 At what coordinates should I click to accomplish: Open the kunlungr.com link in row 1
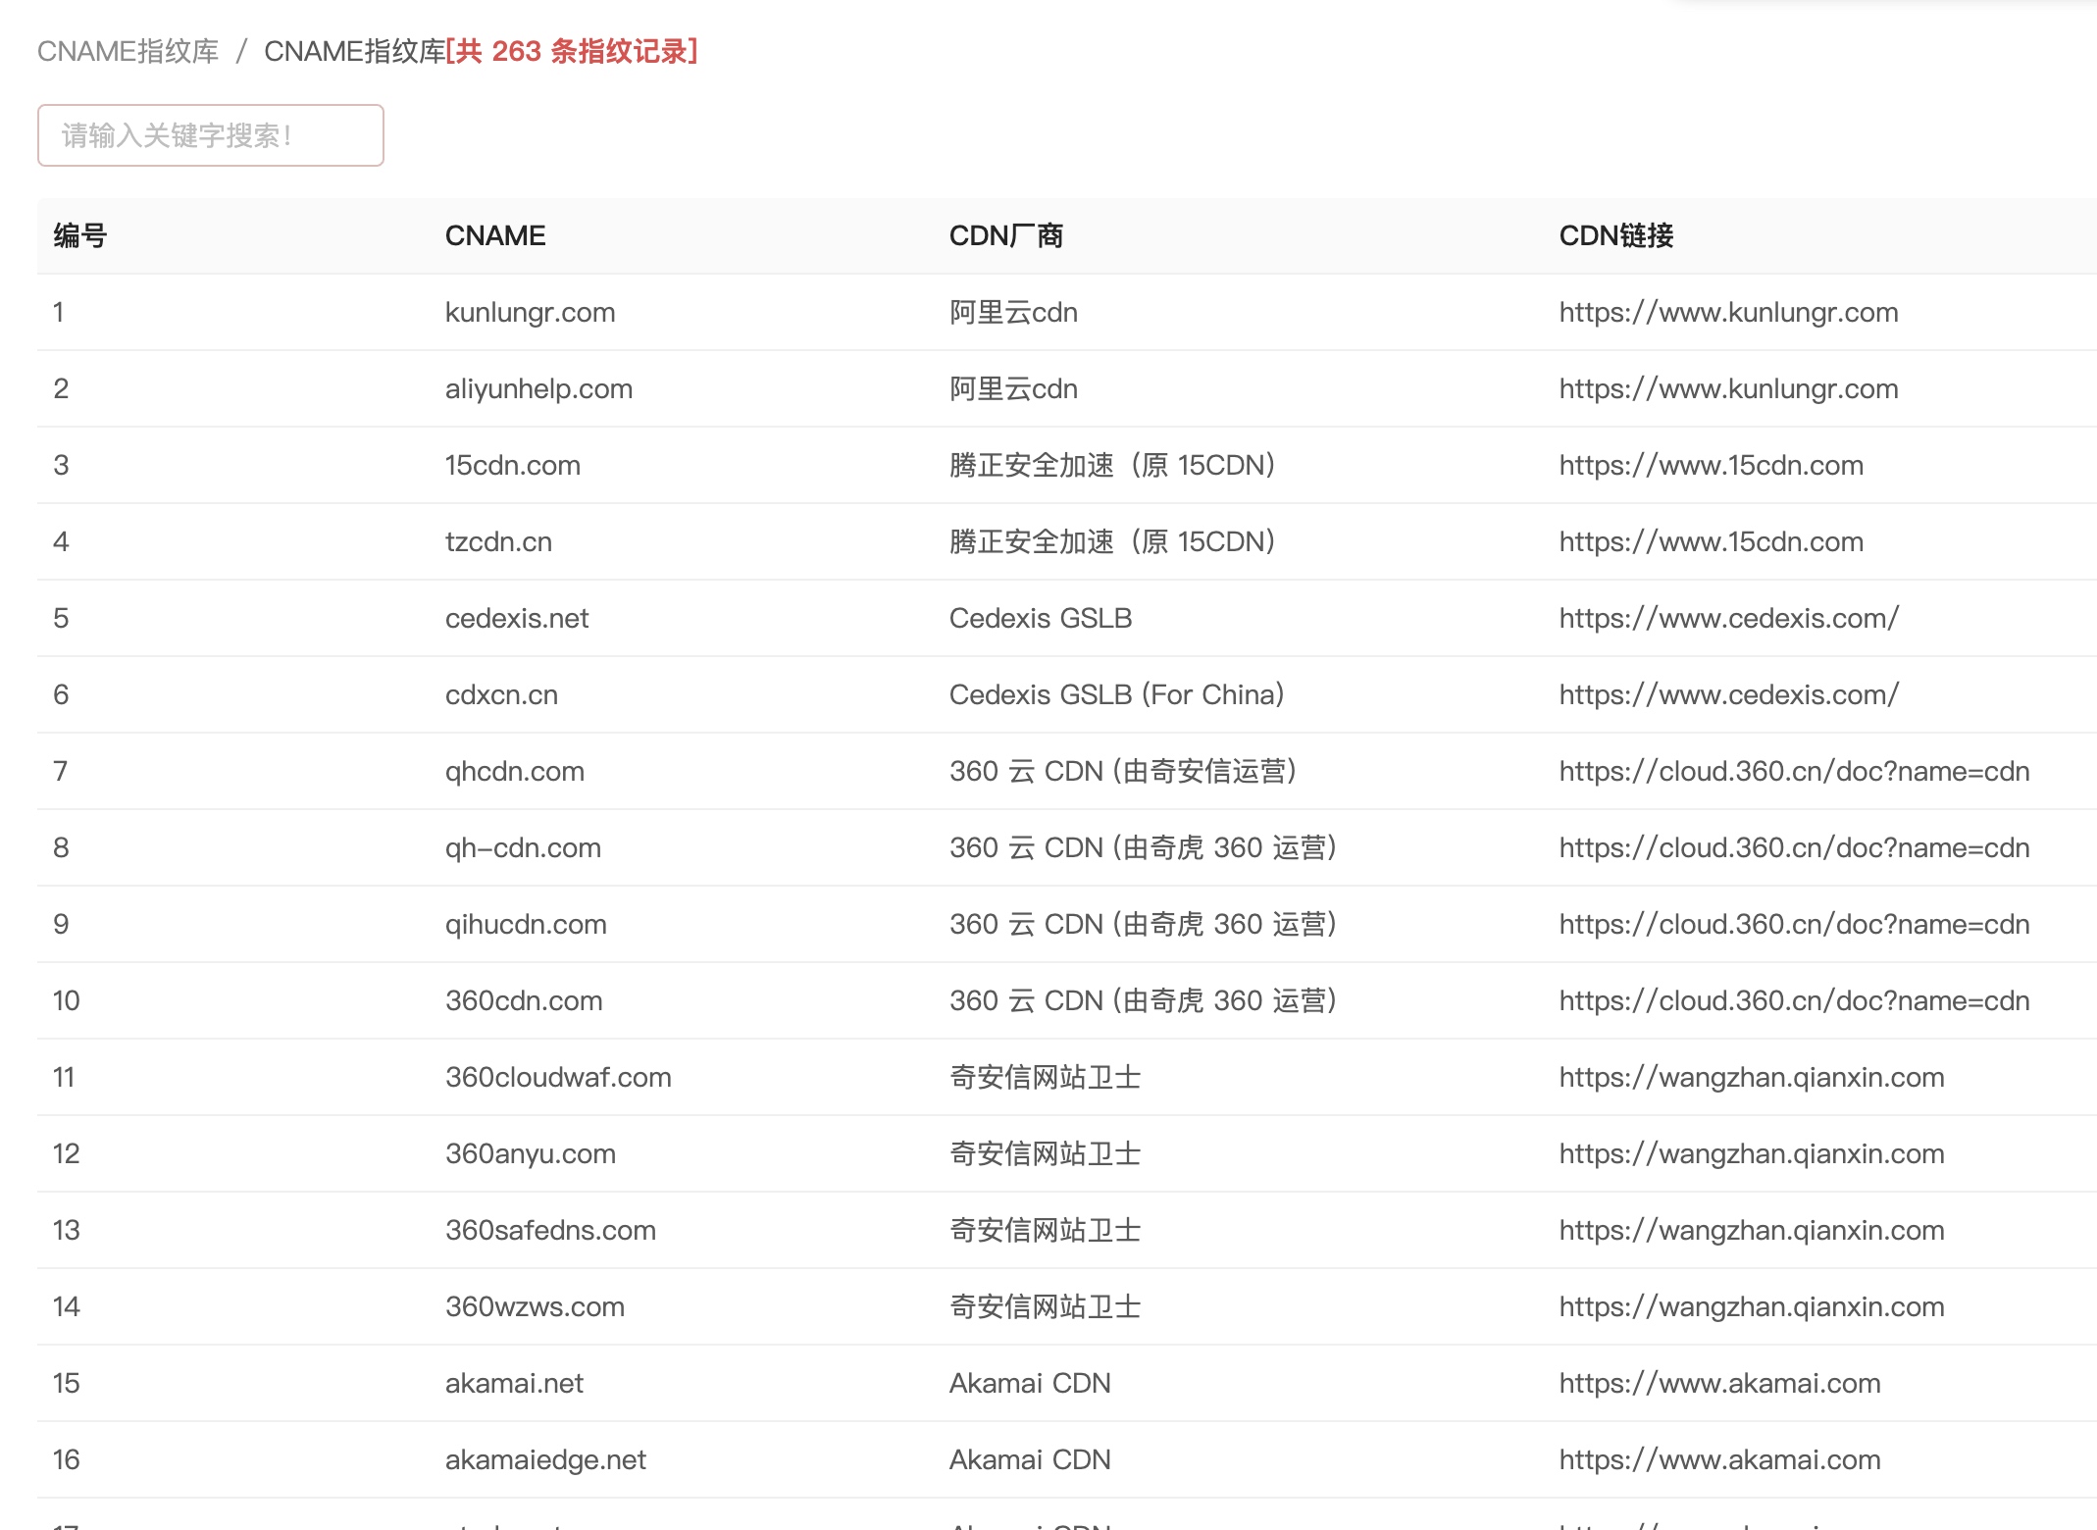(x=1728, y=312)
